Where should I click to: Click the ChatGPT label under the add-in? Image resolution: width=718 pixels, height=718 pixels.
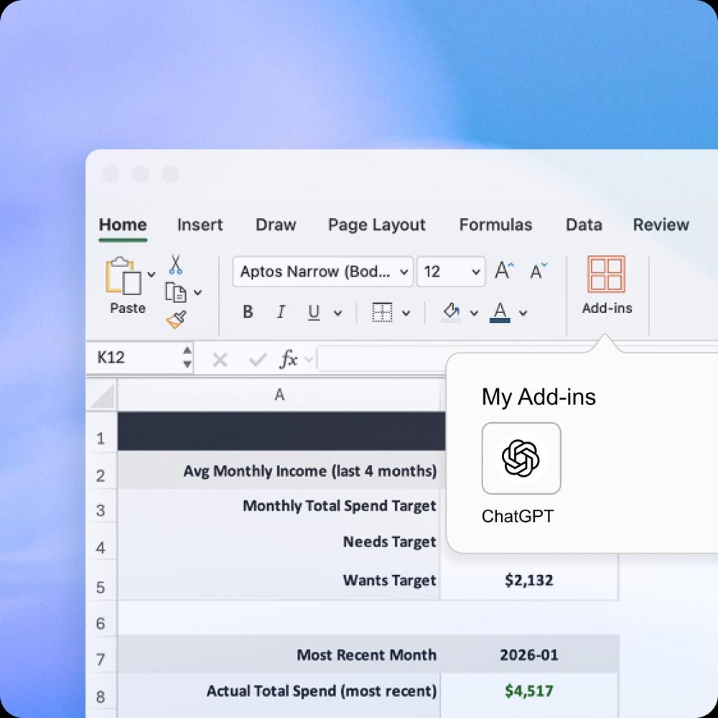click(518, 516)
